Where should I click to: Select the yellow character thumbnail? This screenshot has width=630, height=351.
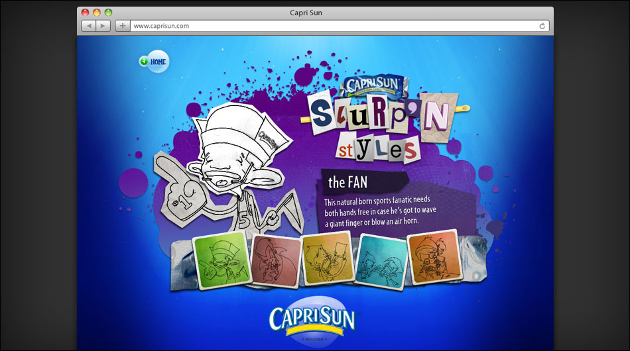point(328,259)
